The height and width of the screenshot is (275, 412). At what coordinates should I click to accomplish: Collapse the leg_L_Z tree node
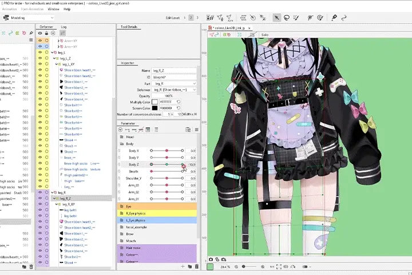pos(54,58)
